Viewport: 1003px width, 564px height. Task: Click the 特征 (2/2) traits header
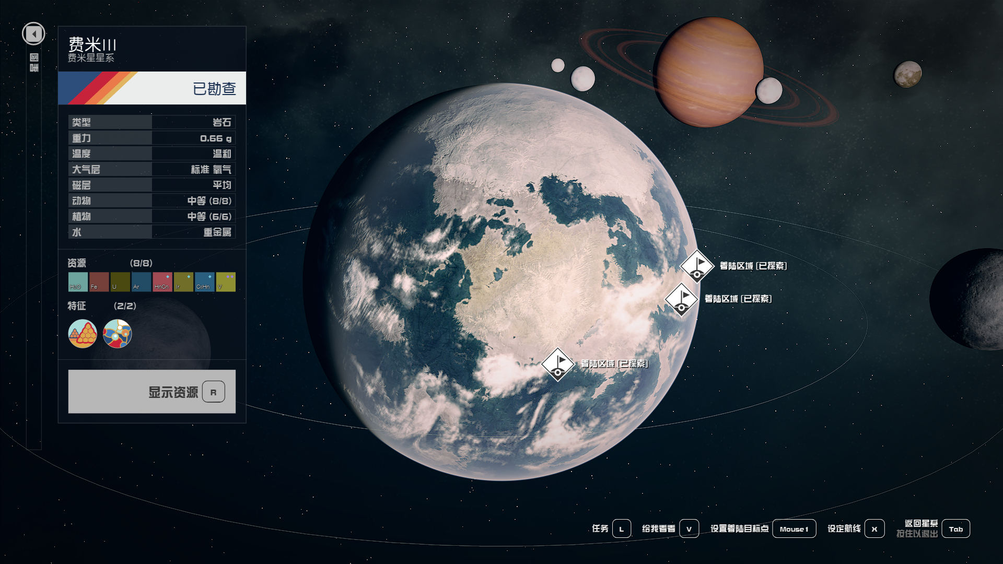click(x=102, y=306)
